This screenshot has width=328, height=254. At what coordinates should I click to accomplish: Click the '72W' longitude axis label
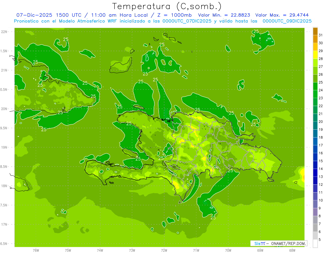(164, 250)
